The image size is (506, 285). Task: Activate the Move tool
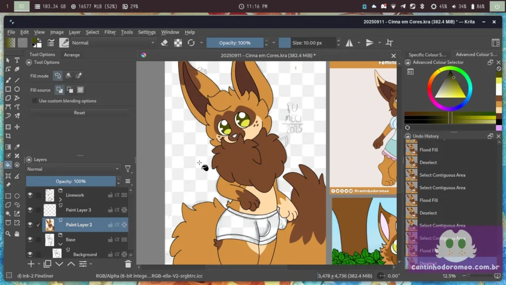[17, 127]
